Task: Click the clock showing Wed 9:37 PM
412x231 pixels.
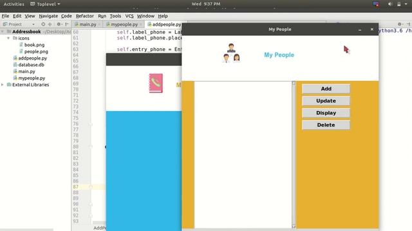Action: pos(206,4)
